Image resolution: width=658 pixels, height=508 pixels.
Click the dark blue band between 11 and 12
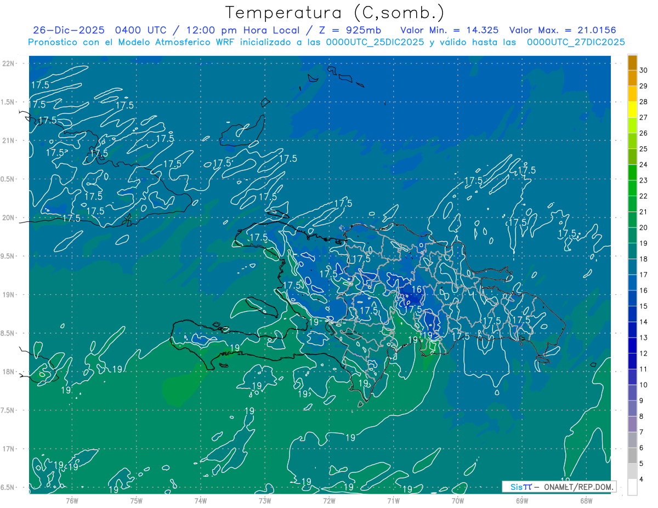[632, 361]
